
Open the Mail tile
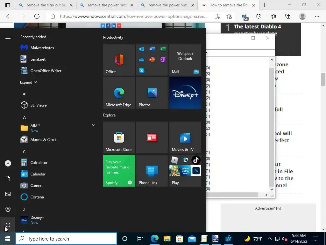pos(185,60)
